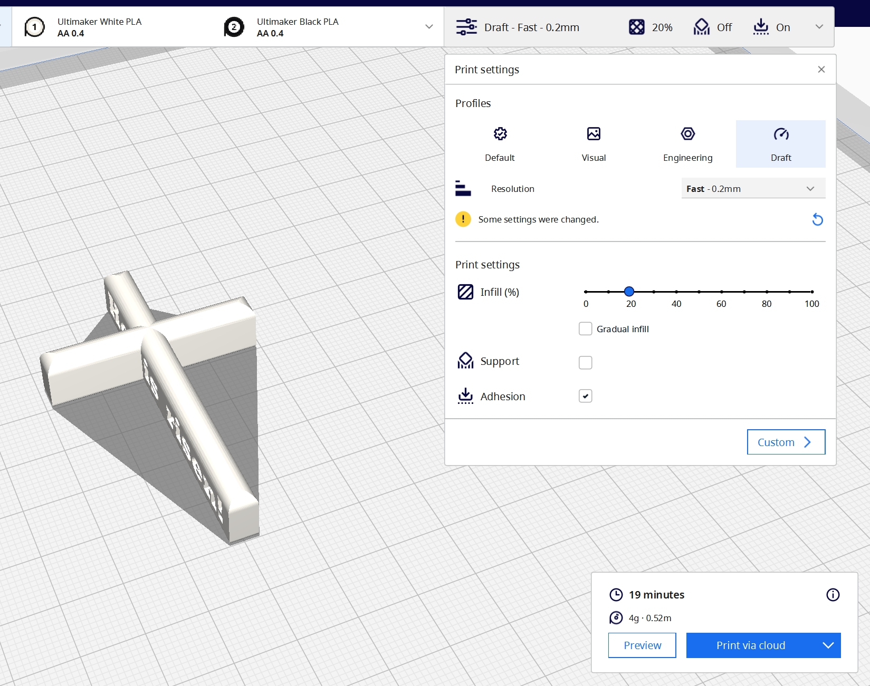This screenshot has height=686, width=870.
Task: Set infill slider to 80
Action: point(767,292)
